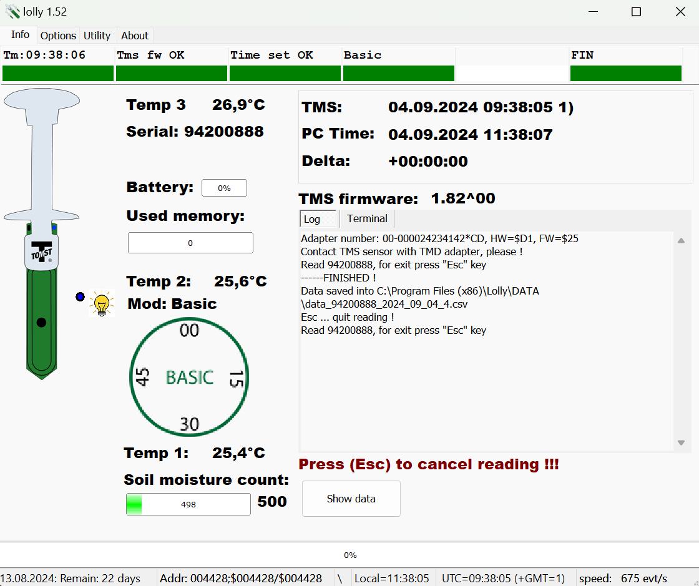Switch to the Terminal tab

pyautogui.click(x=367, y=218)
